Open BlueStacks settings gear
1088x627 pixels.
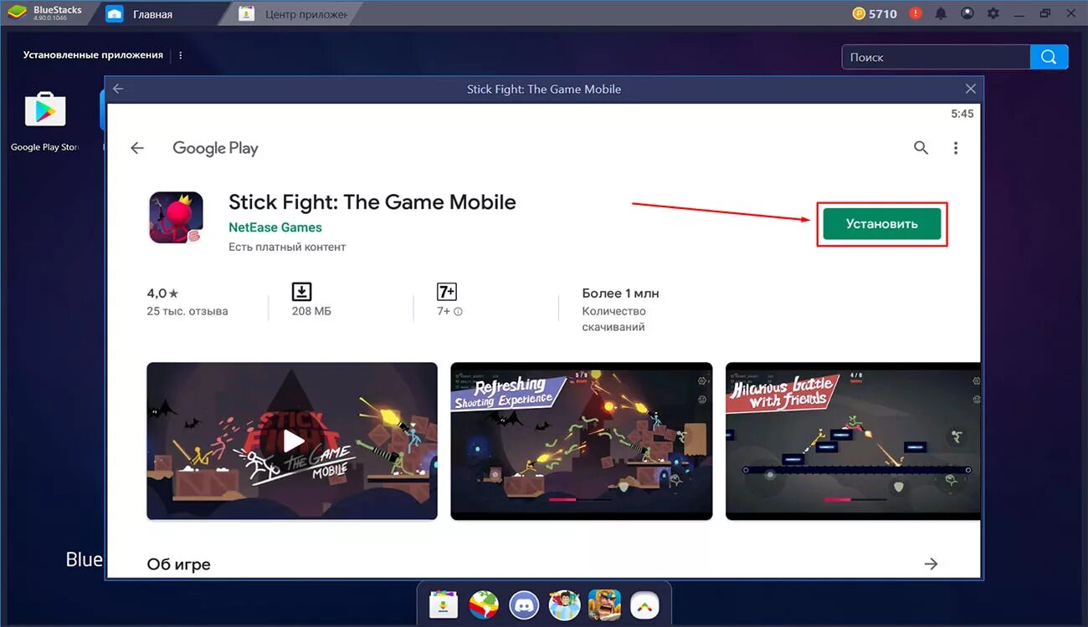993,13
